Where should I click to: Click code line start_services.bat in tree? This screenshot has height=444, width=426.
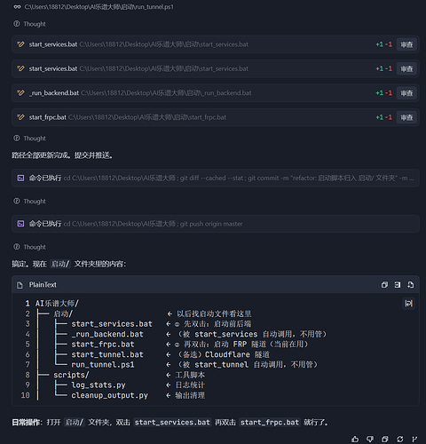point(112,324)
